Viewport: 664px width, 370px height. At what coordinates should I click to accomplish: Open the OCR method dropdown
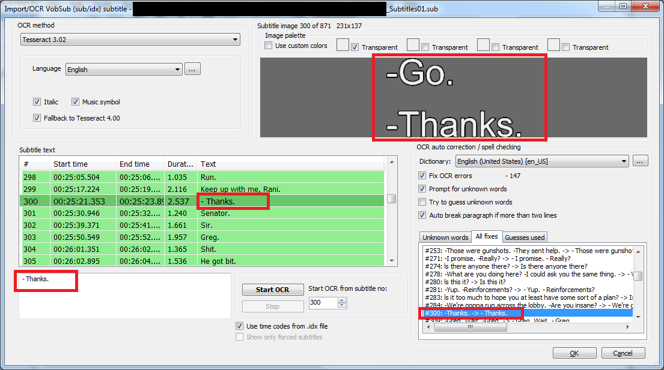tap(236, 40)
